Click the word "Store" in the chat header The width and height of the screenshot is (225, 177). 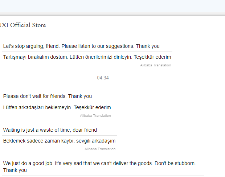[x=39, y=25]
